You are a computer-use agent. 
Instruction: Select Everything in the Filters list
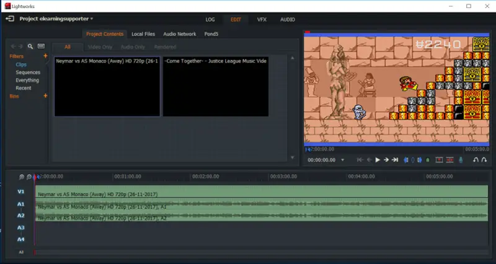click(x=27, y=81)
